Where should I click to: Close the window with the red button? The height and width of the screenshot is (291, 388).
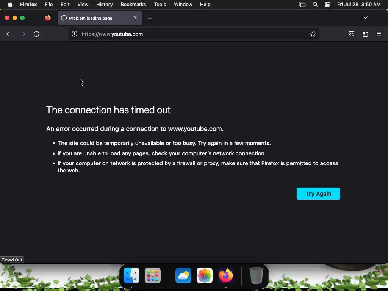(7, 18)
